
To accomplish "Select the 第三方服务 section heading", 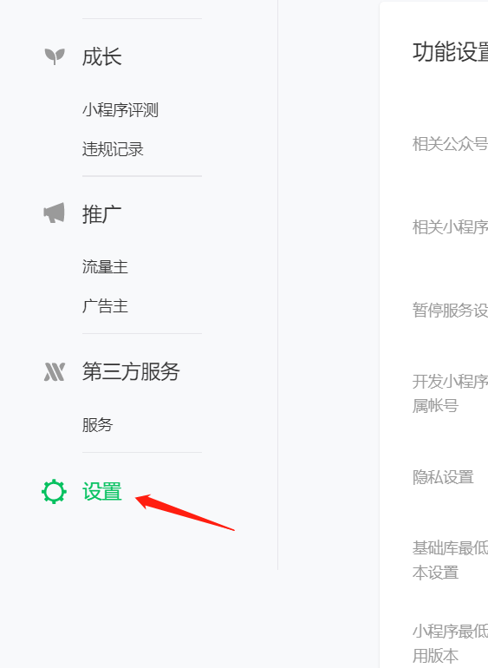I will (131, 371).
